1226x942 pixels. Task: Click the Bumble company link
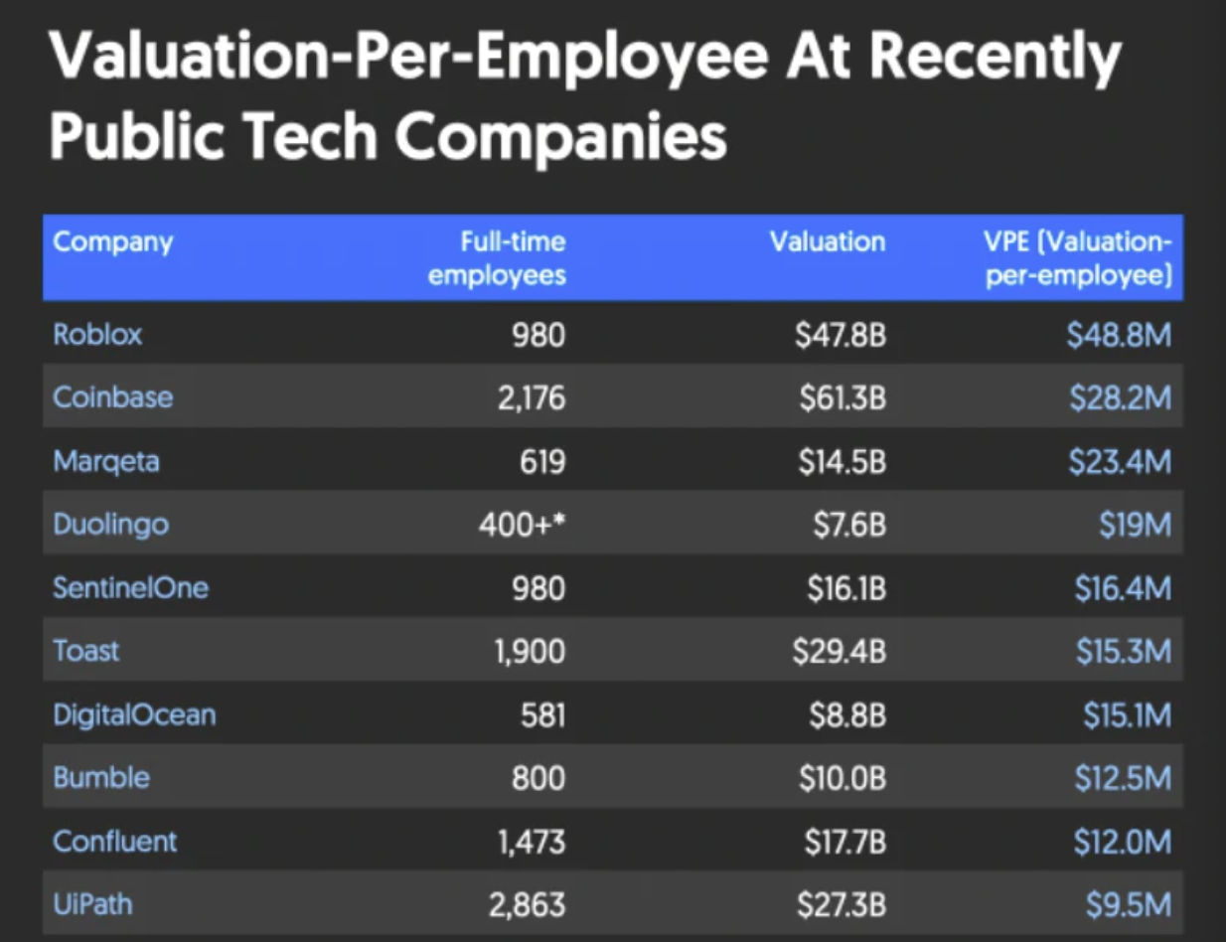(101, 777)
